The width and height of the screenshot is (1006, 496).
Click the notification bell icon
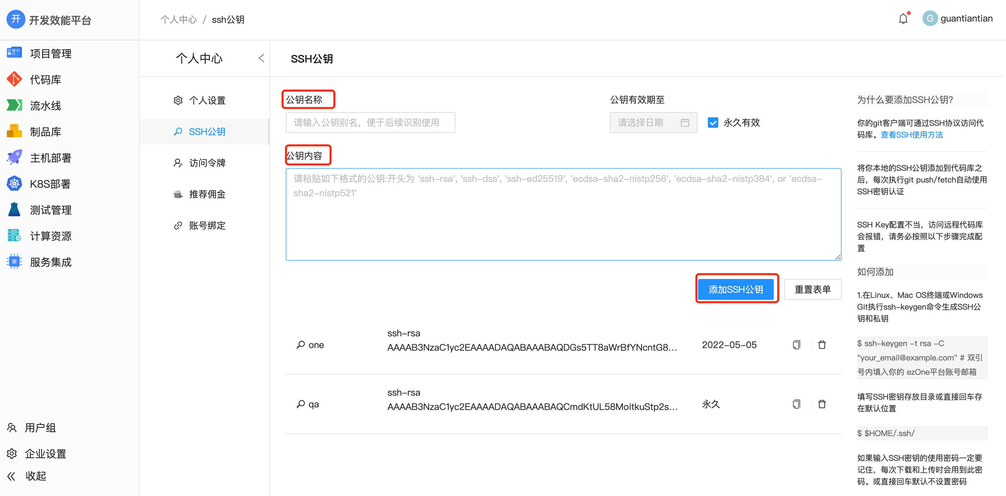903,19
